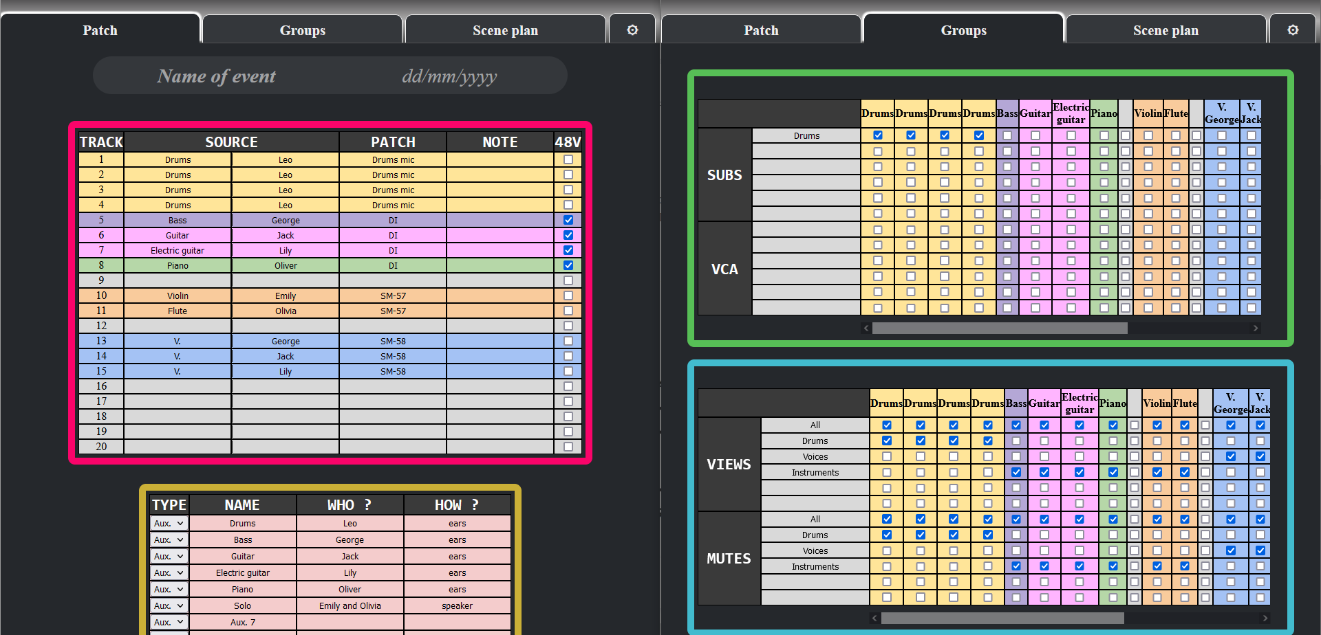Toggle V. Jack in MUTES Voices row
1321x635 pixels.
coord(1260,551)
